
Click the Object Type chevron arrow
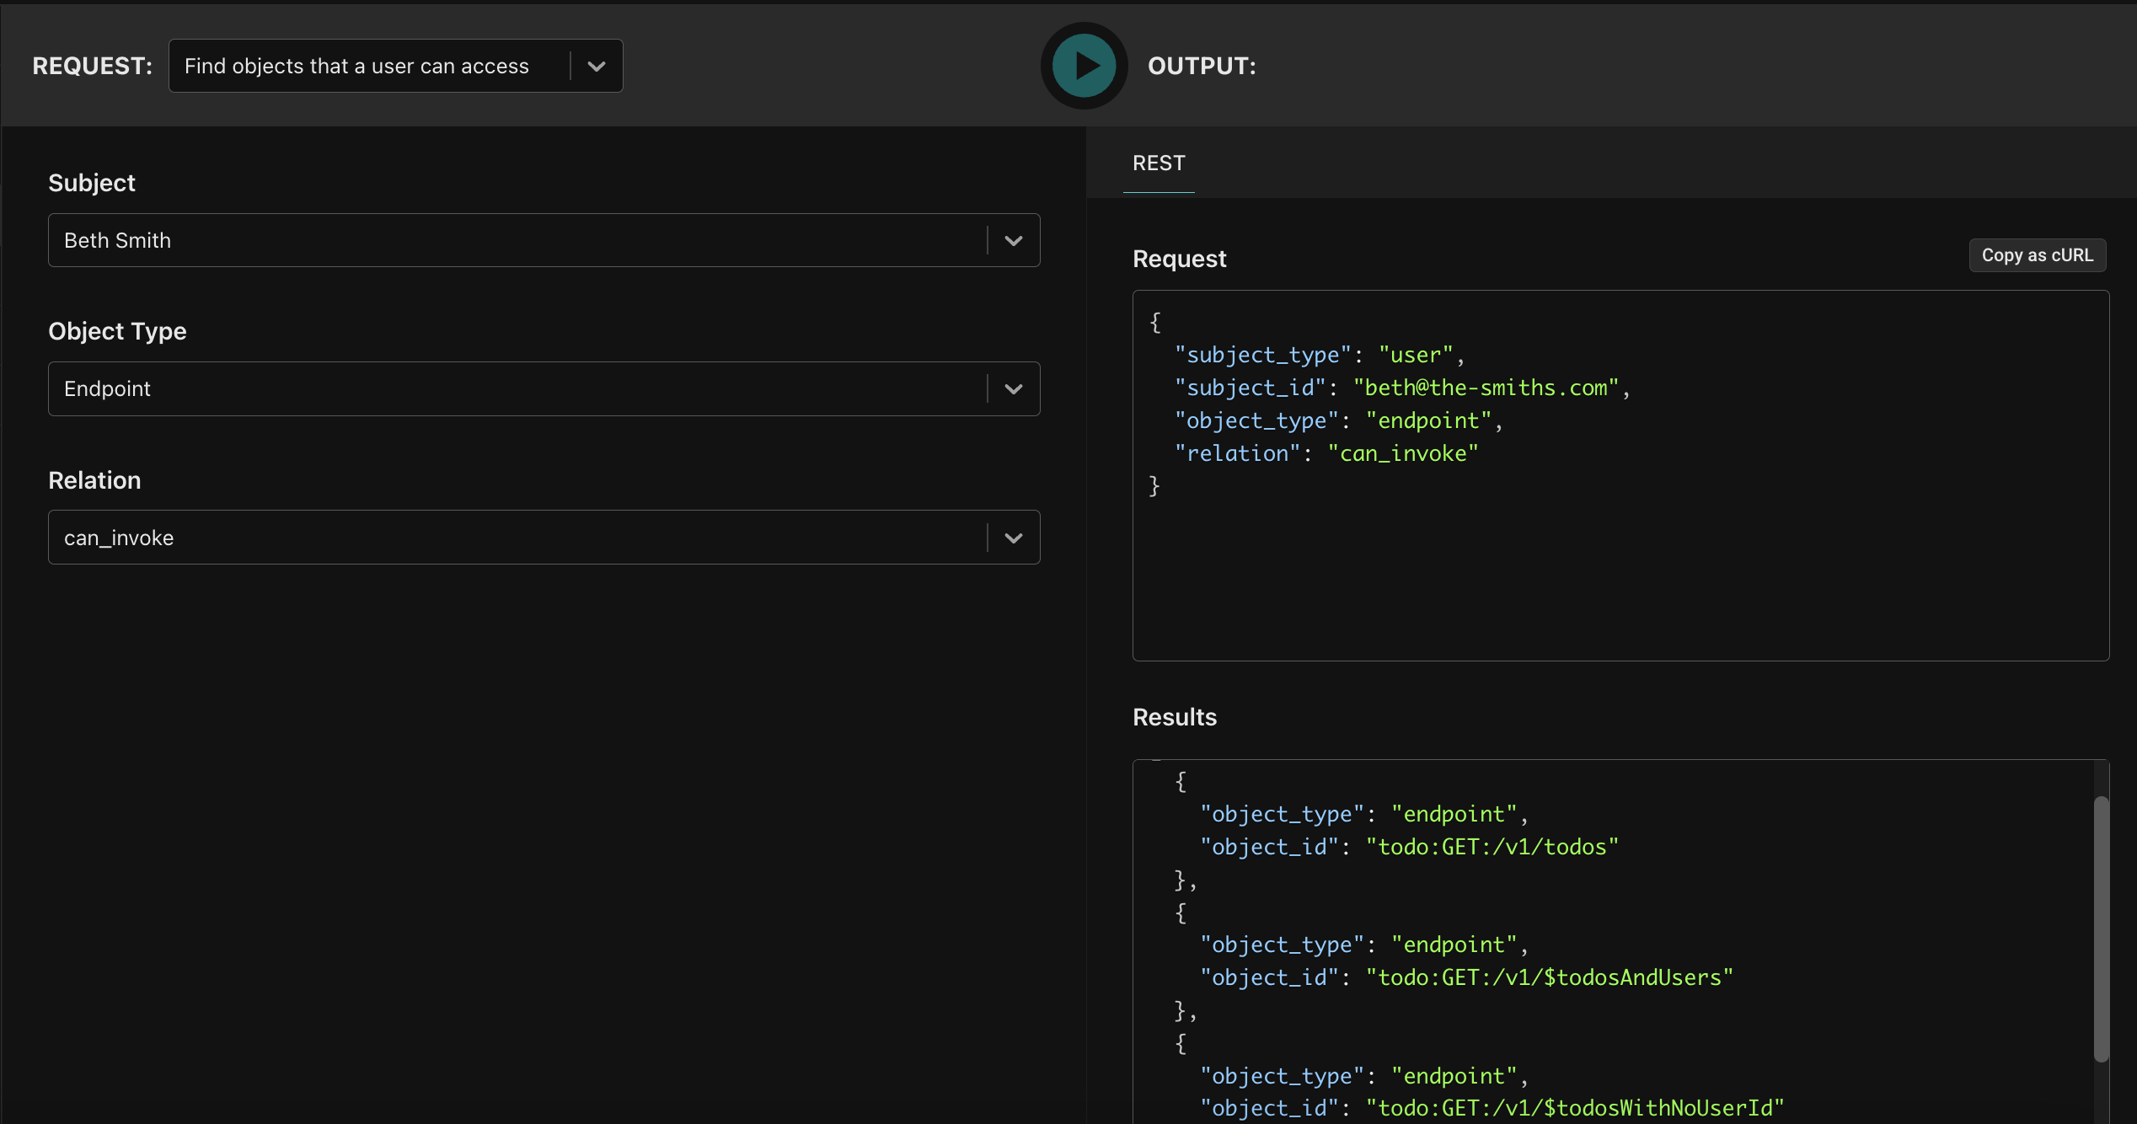(1014, 389)
